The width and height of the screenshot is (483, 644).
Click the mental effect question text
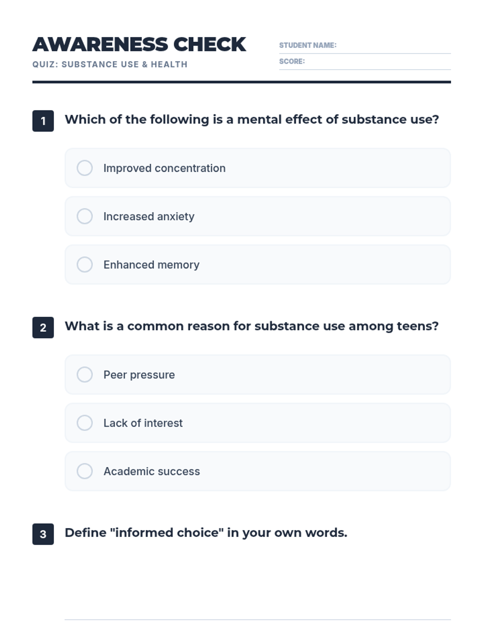[252, 120]
